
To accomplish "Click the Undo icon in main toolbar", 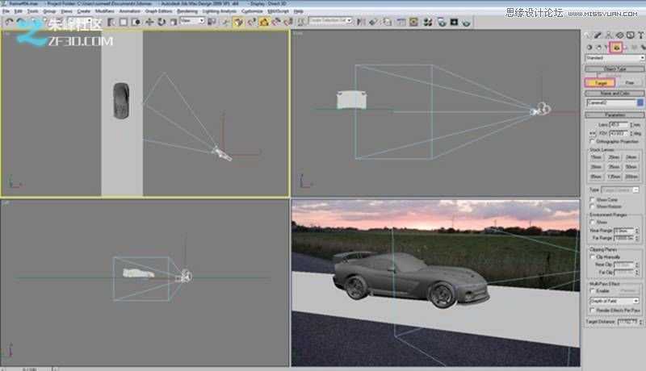I will coord(9,22).
